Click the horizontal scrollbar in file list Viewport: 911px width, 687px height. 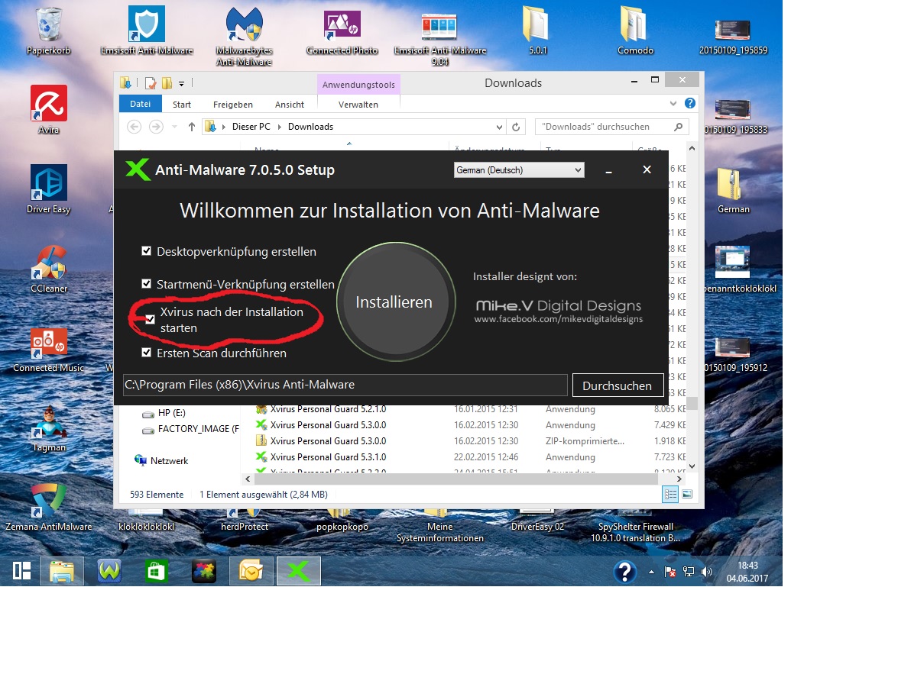(x=456, y=479)
